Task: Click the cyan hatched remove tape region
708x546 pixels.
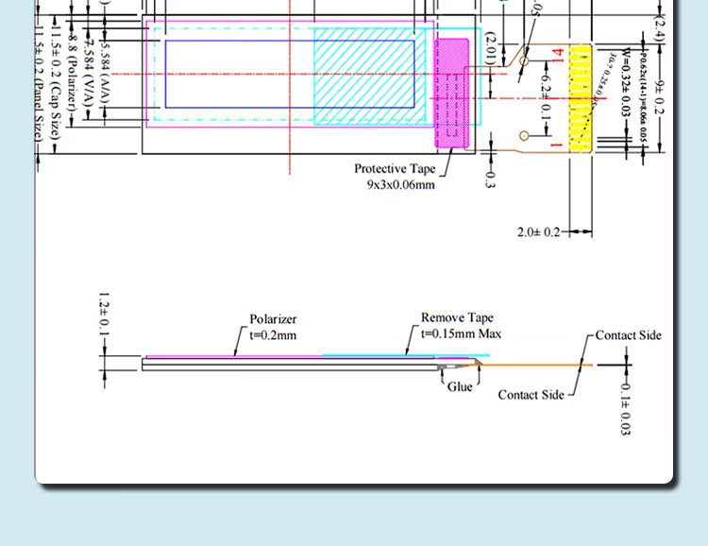Action: pyautogui.click(x=363, y=76)
